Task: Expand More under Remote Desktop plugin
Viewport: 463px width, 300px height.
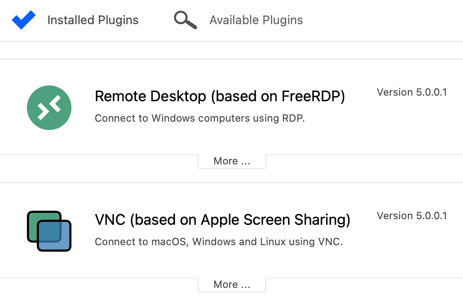Action: 232,161
